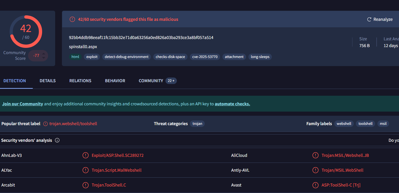Image resolution: width=399 pixels, height=193 pixels.
Task: Switch to the BEHAVIOR tab
Action: pyautogui.click(x=115, y=81)
